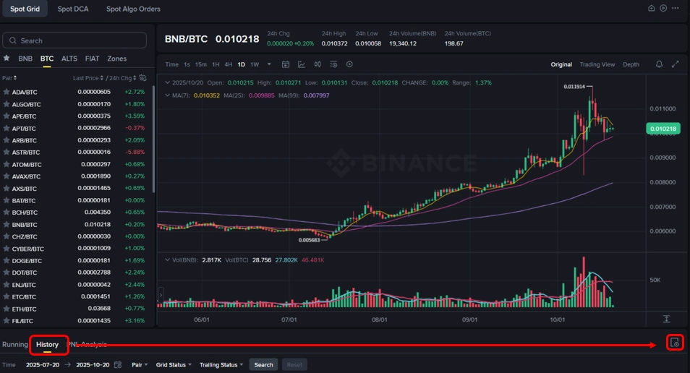Select the ALTS market tab
This screenshot has height=373, width=690.
69,59
